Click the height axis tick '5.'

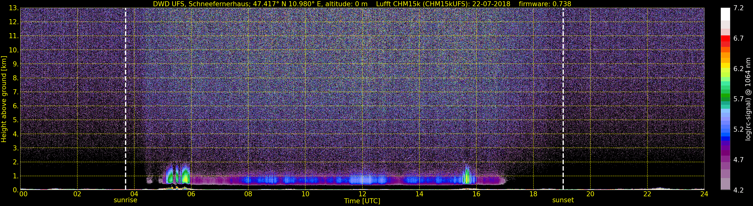click(15, 120)
